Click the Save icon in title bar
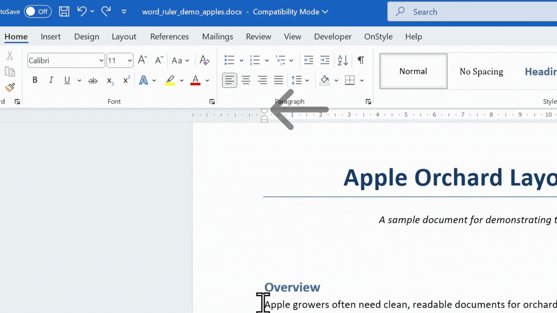This screenshot has width=557, height=313. [64, 12]
